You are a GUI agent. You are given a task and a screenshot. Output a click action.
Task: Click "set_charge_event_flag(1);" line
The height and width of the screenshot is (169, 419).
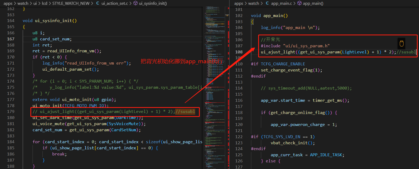click(x=292, y=70)
